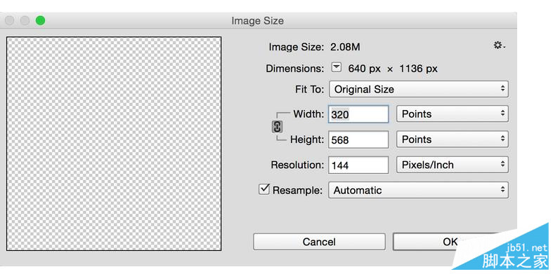Toggle the chain link constrain proportions icon

278,127
